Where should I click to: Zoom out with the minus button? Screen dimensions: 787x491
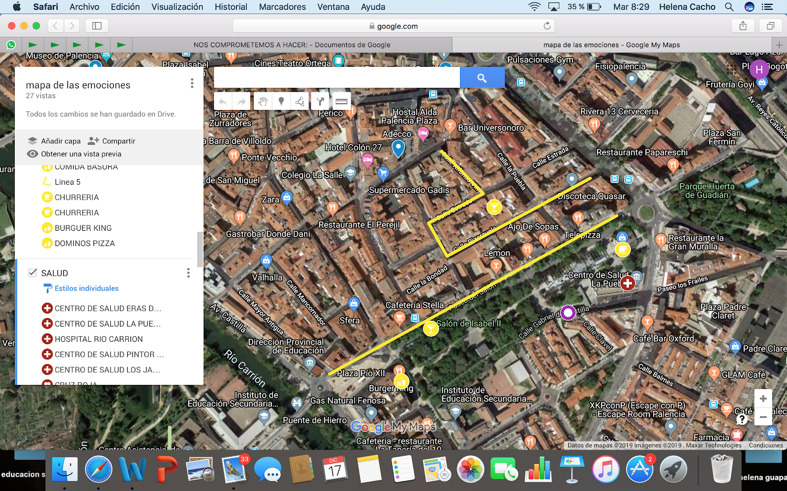[x=763, y=417]
